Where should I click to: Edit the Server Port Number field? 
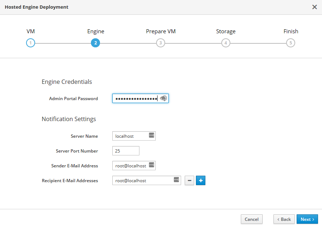[126, 151]
